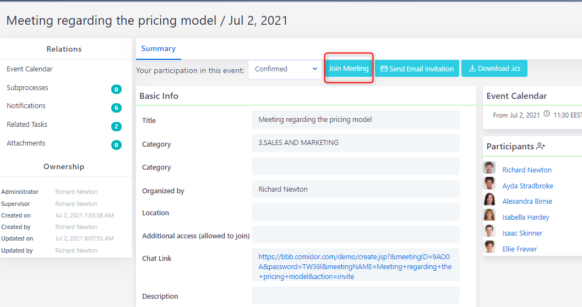Open Subprocesses in Relations panel
Viewport: 582px width, 307px height.
(x=28, y=88)
